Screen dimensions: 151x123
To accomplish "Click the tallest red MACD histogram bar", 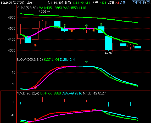I will click(x=50, y=99).
